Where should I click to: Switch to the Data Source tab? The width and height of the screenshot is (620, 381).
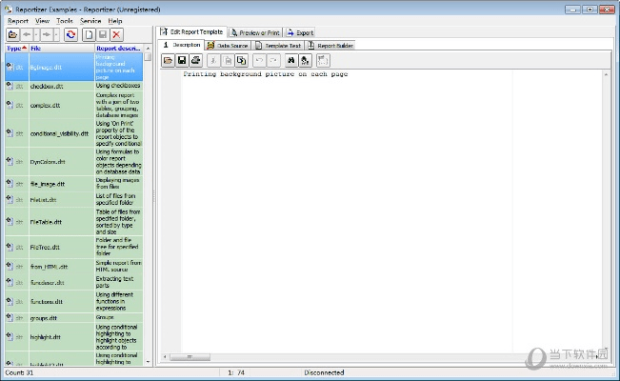tap(228, 45)
